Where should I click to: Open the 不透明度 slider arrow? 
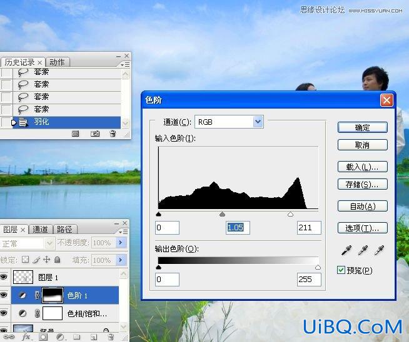pyautogui.click(x=121, y=243)
